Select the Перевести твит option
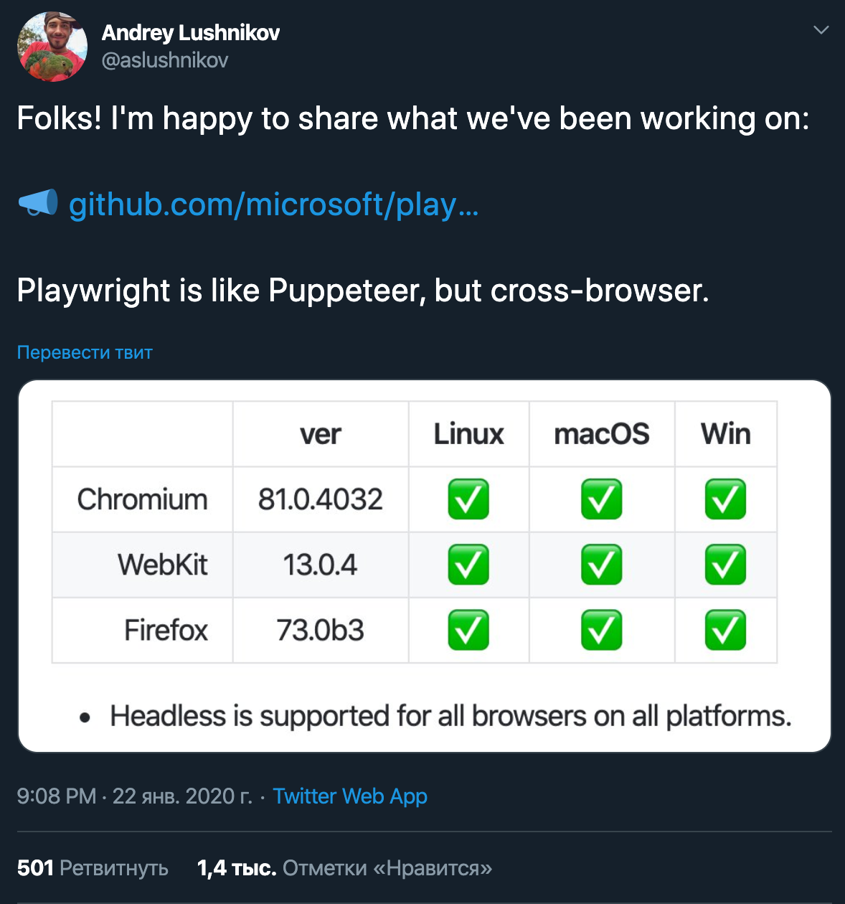The width and height of the screenshot is (845, 904). (x=84, y=352)
